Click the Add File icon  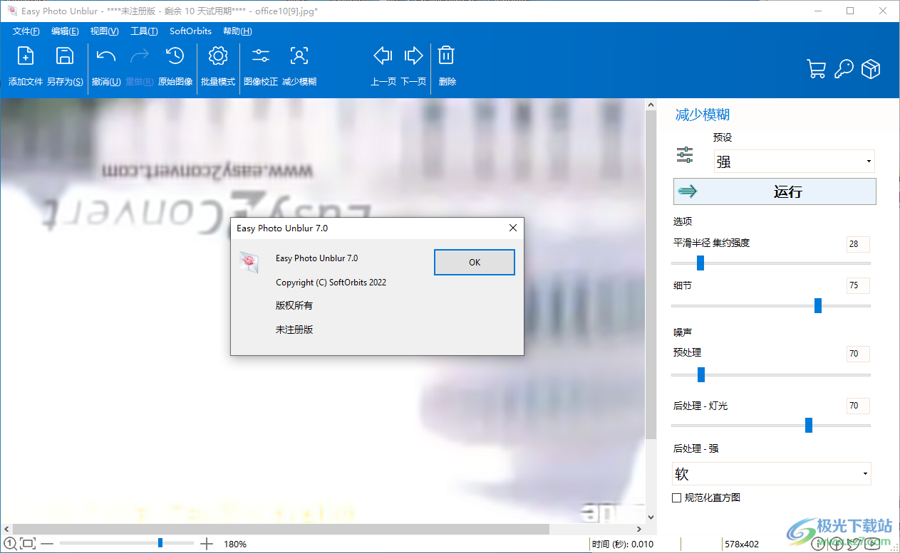coord(26,56)
